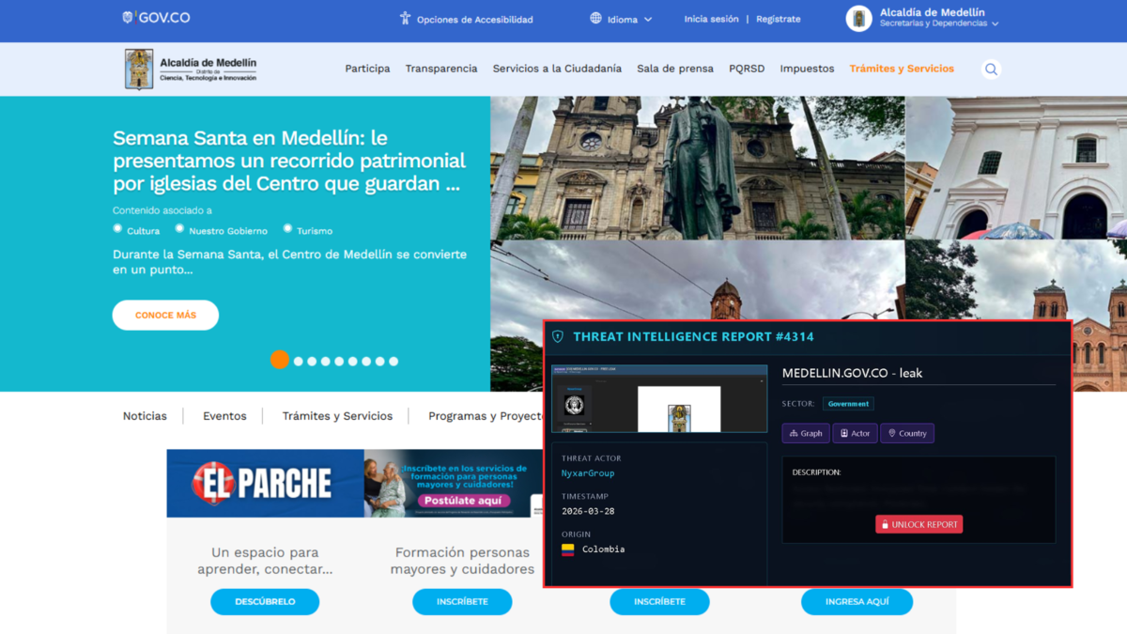Select the Graph view icon
The image size is (1127, 634).
click(x=794, y=433)
